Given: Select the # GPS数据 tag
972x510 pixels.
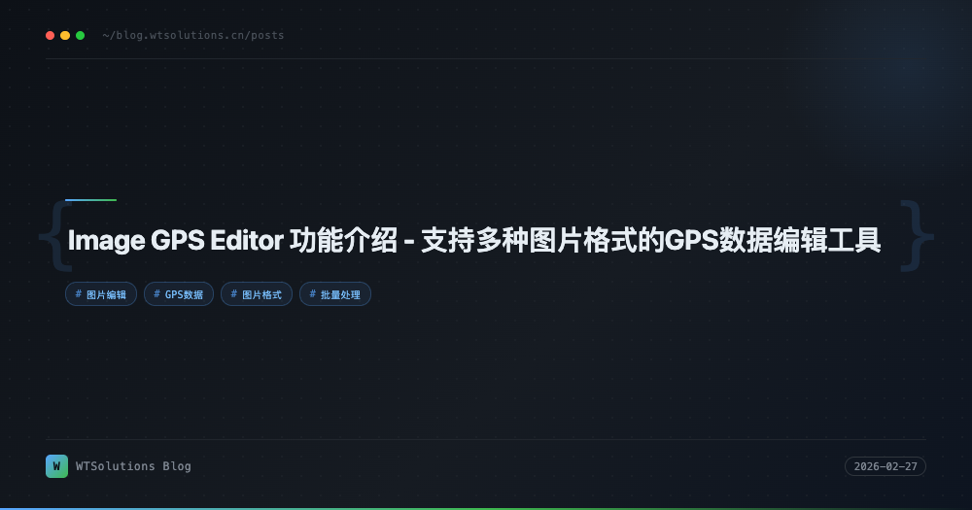Looking at the screenshot, I should (179, 294).
